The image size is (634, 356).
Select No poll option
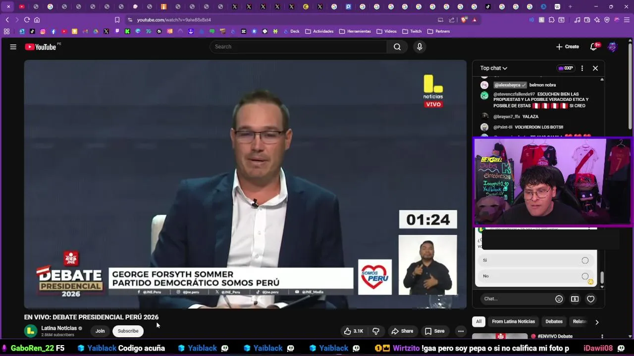click(x=536, y=276)
